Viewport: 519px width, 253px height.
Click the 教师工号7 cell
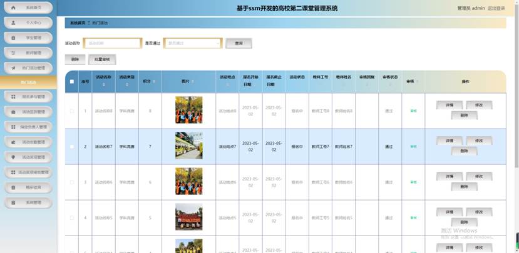tap(321, 147)
